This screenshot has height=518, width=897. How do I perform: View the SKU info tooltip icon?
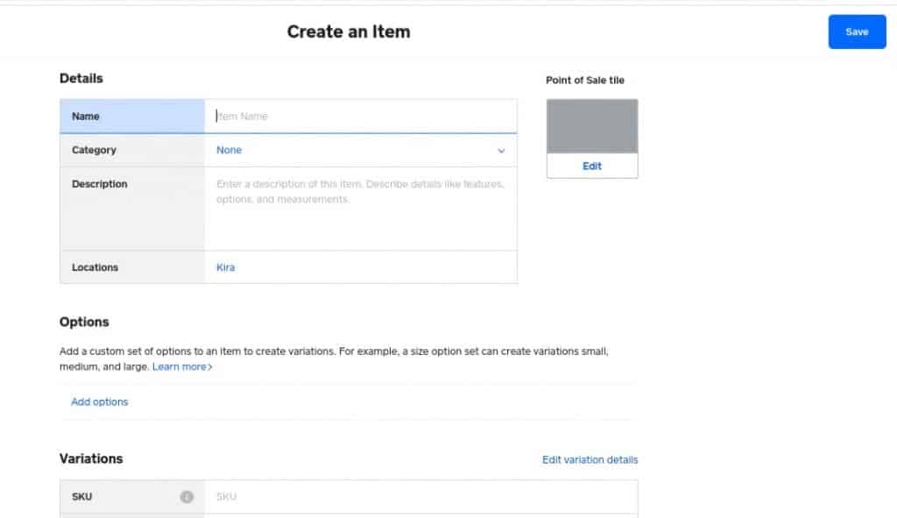coord(186,496)
